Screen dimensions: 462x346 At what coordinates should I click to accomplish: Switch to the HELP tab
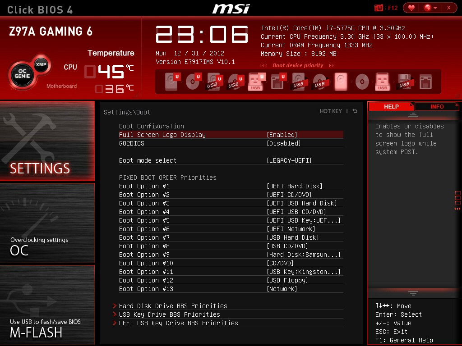click(391, 106)
